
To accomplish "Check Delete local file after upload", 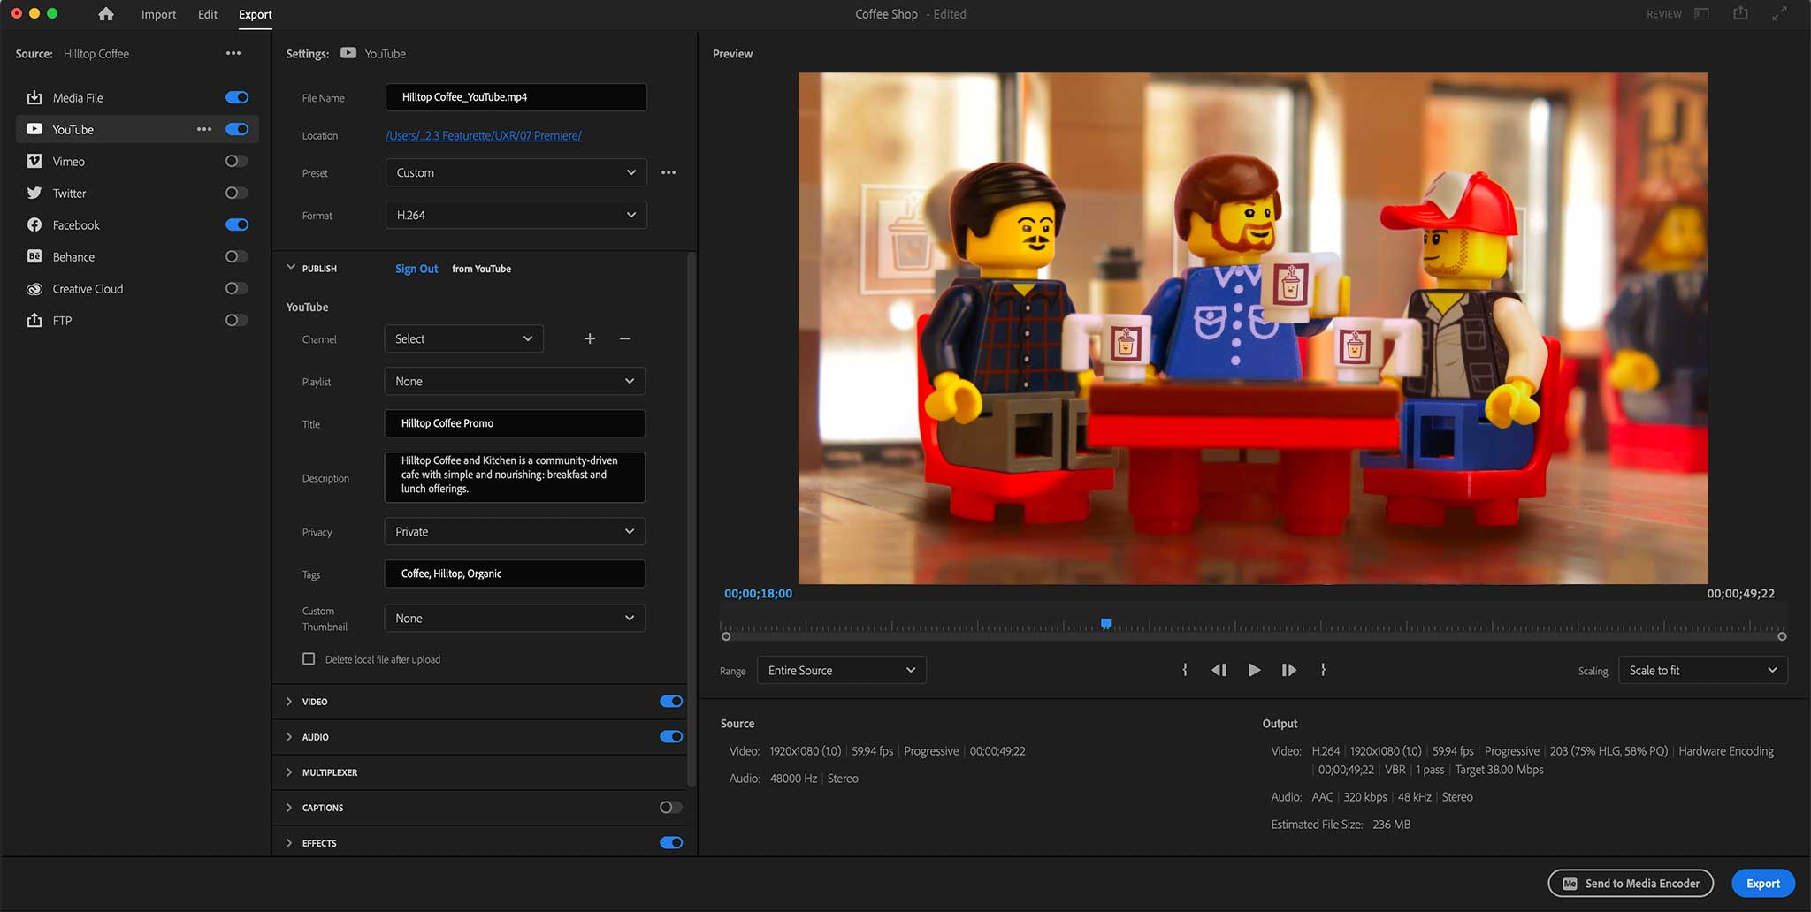I will (309, 658).
